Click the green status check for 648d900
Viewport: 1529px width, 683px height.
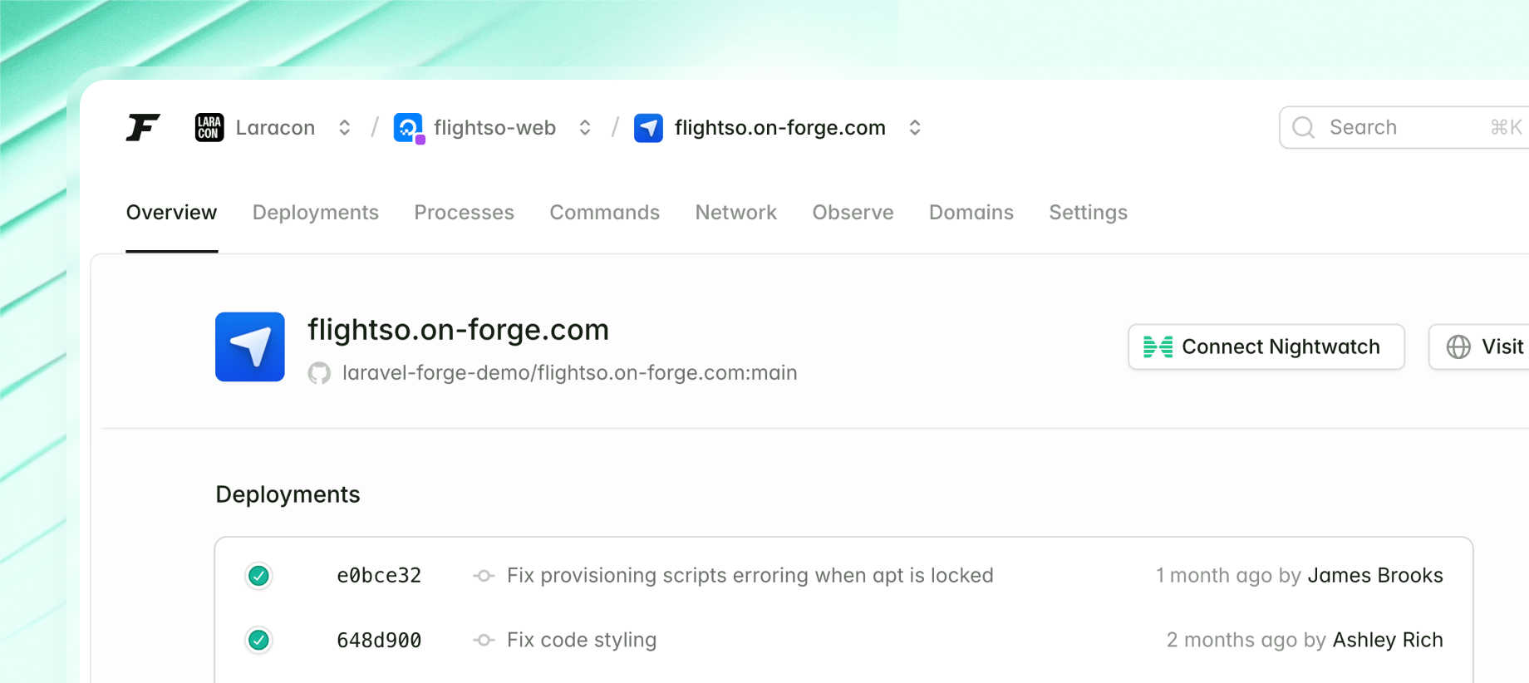click(259, 640)
